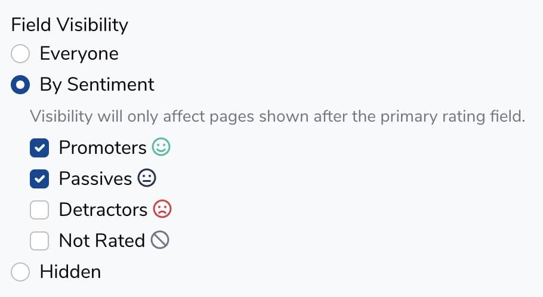Check the Not Rated checkbox
This screenshot has width=543, height=297.
point(39,241)
